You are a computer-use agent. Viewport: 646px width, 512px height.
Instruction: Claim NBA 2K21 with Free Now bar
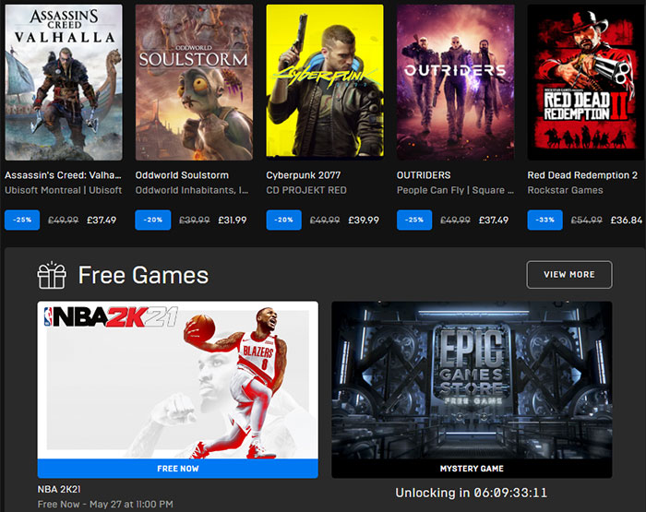click(x=177, y=469)
